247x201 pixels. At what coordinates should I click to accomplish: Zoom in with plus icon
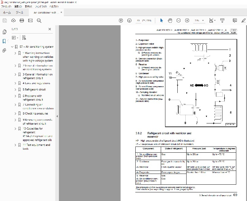click(187, 21)
